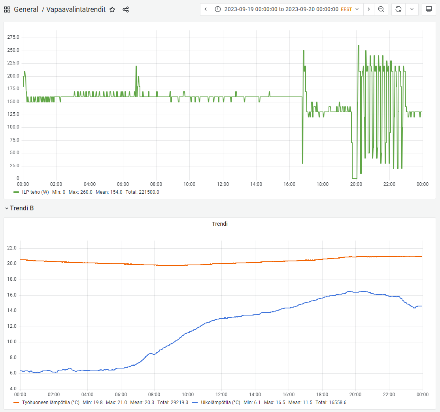Shift time range forward

368,9
